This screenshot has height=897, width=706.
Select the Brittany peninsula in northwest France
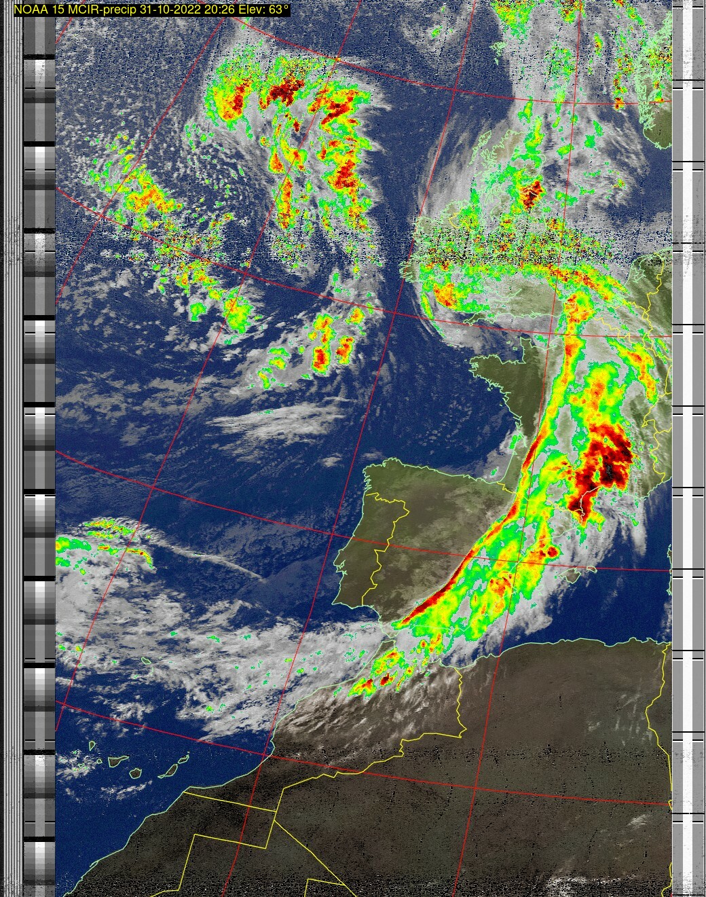point(489,370)
